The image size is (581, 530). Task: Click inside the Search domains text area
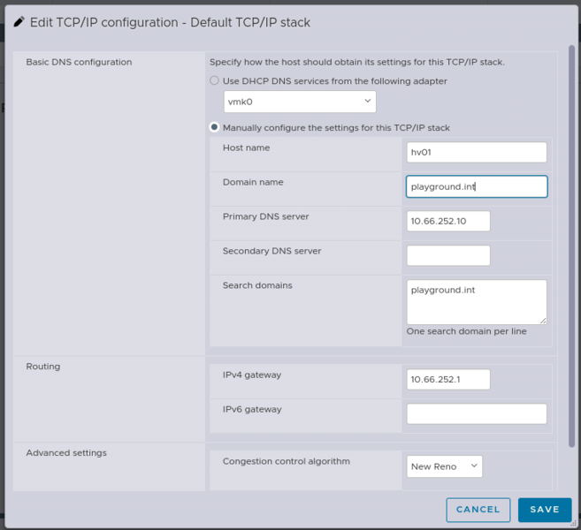(x=476, y=302)
